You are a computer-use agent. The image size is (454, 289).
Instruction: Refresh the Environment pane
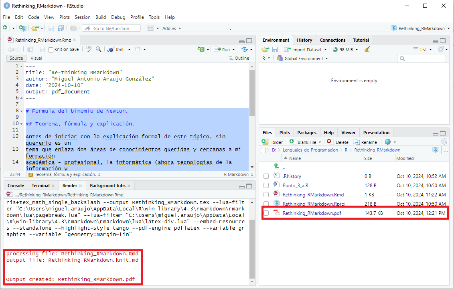click(x=441, y=49)
